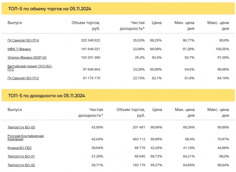Open the МФК Т-Финанс bond link

coord(19,49)
